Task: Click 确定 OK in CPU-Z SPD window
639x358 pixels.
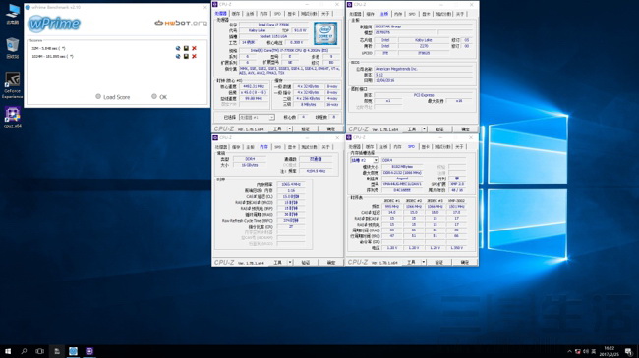Action: [x=465, y=262]
